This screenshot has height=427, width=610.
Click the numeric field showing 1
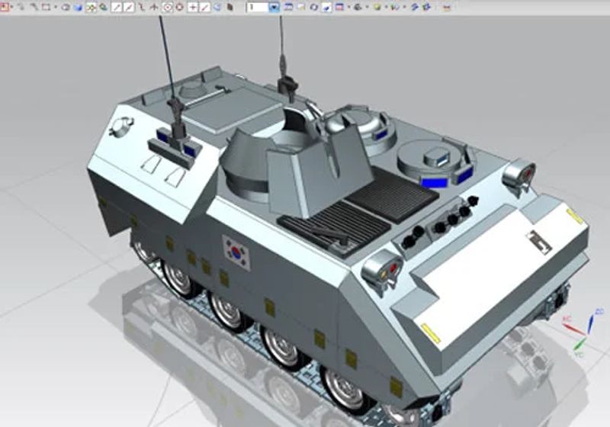pos(257,7)
